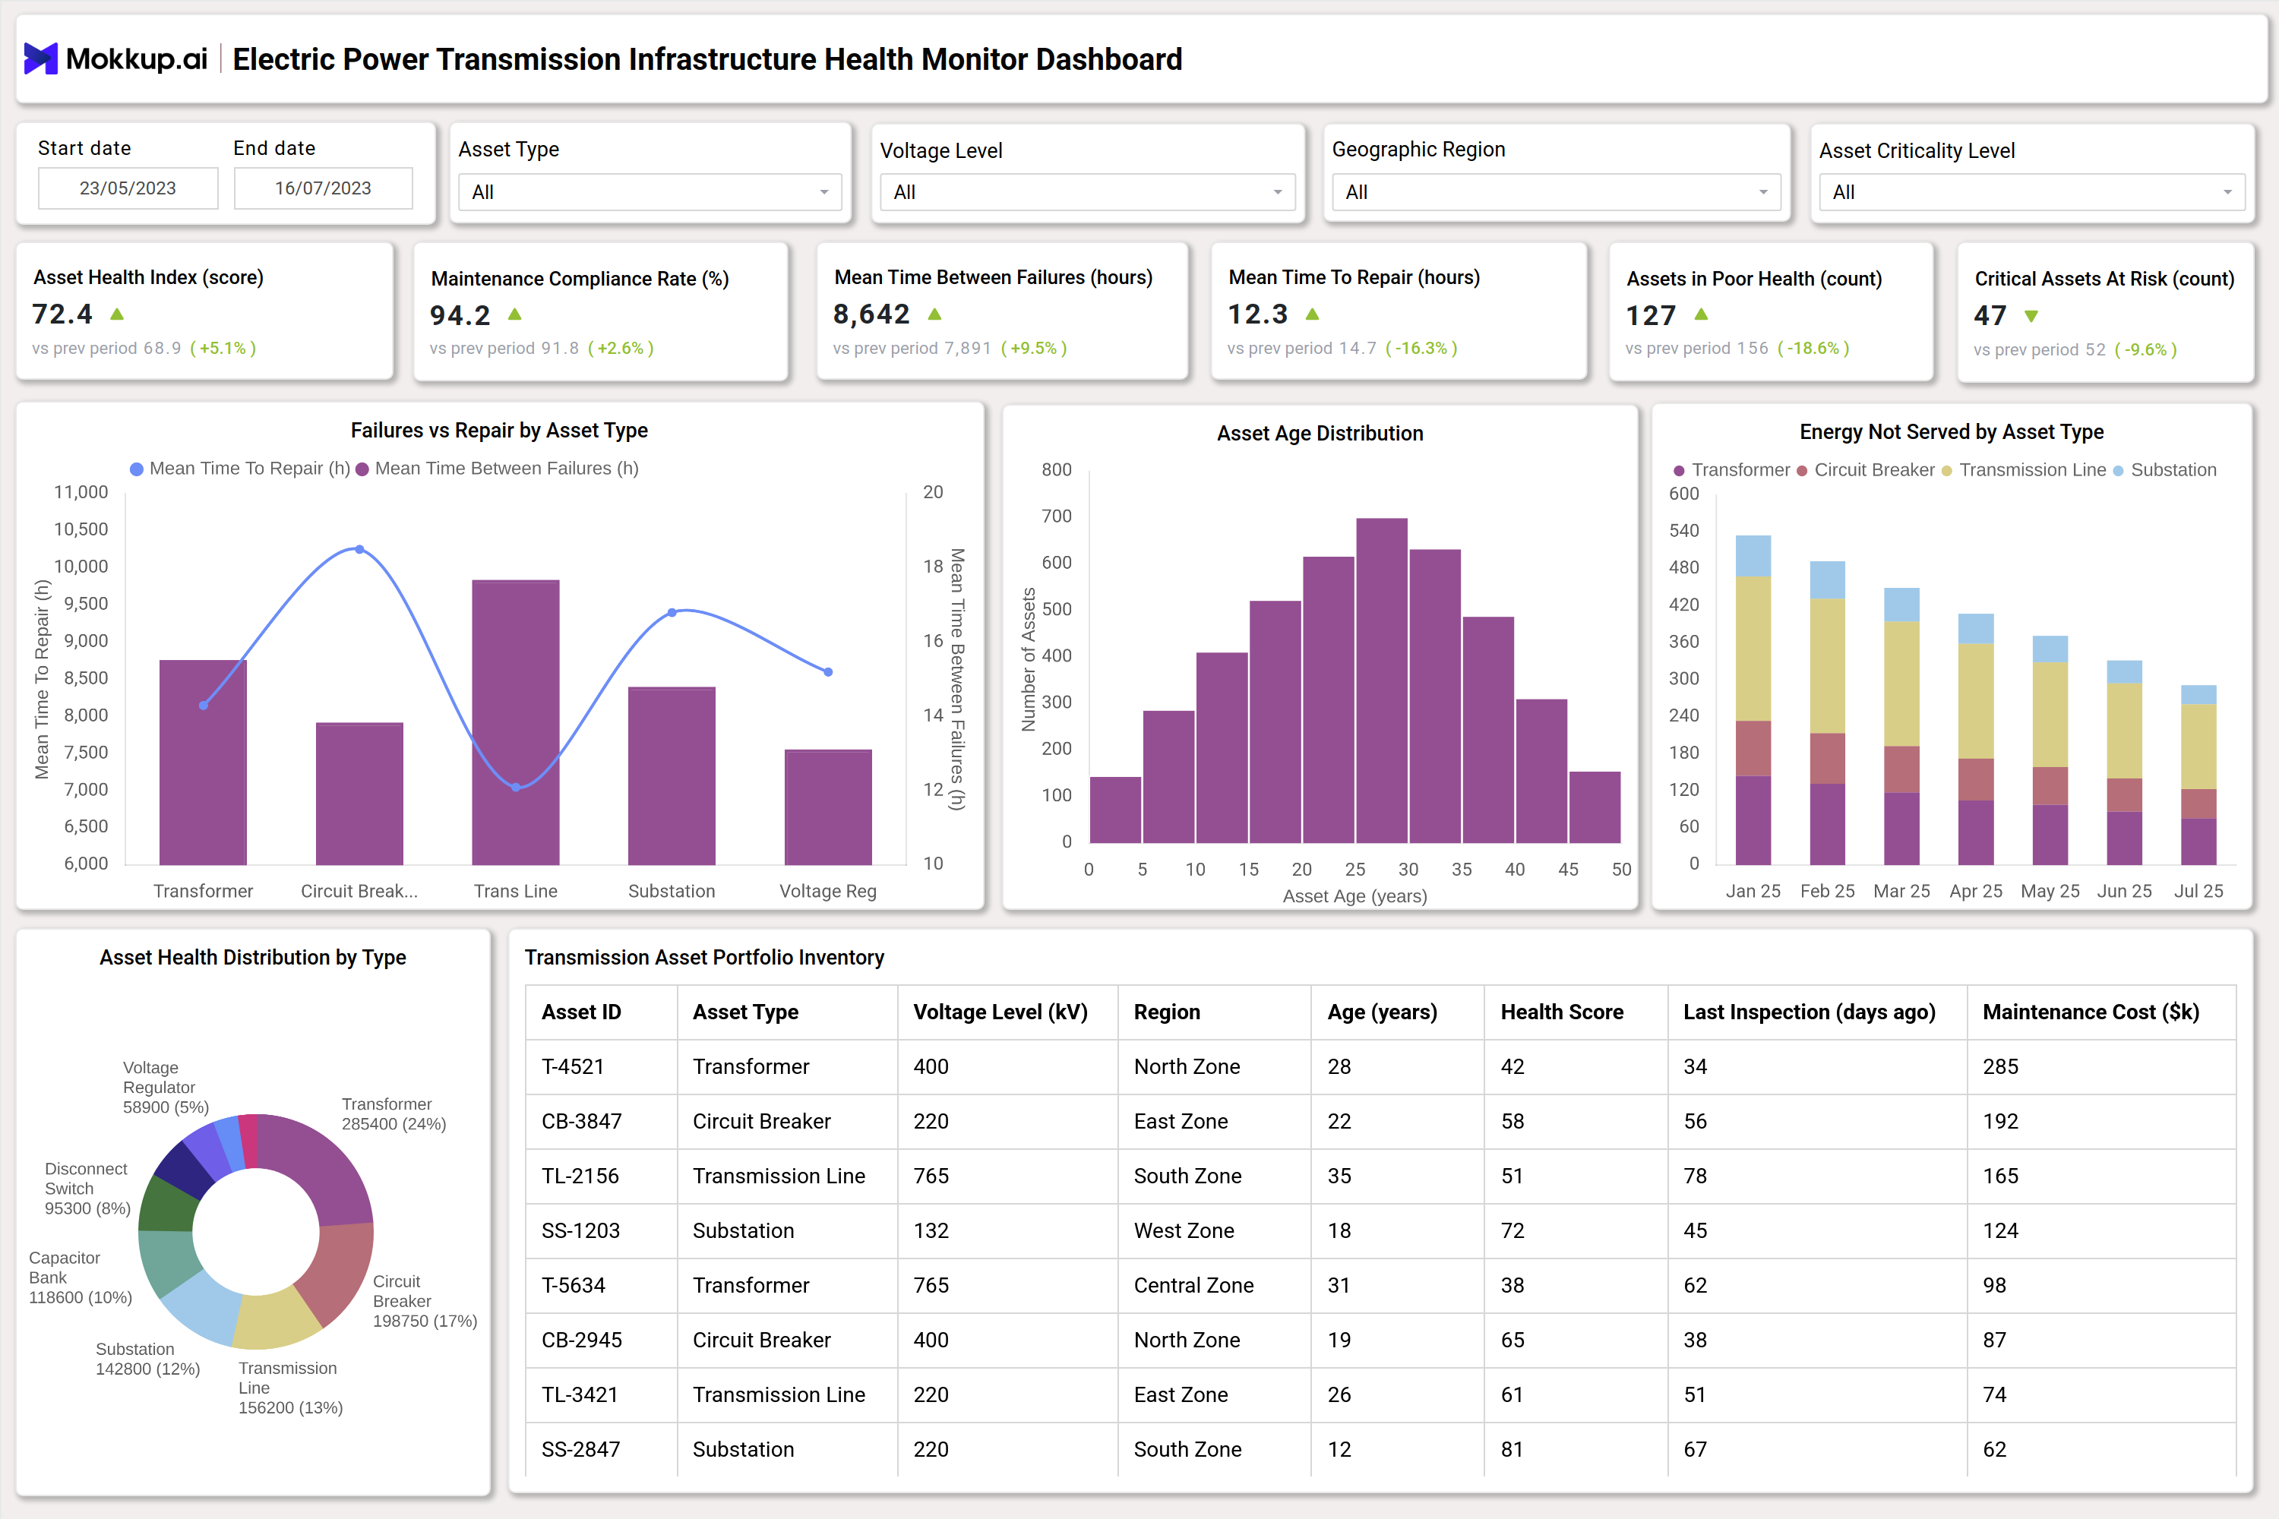The height and width of the screenshot is (1519, 2279).
Task: Click the Assets in Poor Health trend arrow
Action: coord(1701,315)
